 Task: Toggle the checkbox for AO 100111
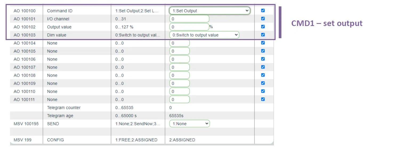(x=263, y=99)
